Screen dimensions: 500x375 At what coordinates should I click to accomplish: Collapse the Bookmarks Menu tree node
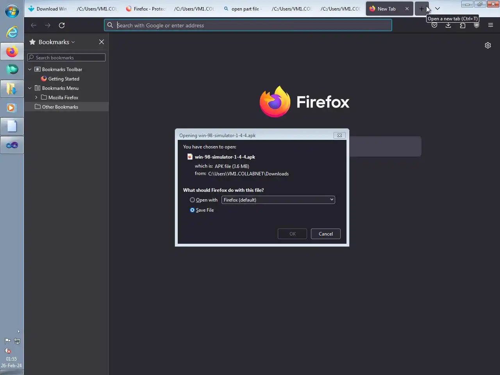coord(30,88)
